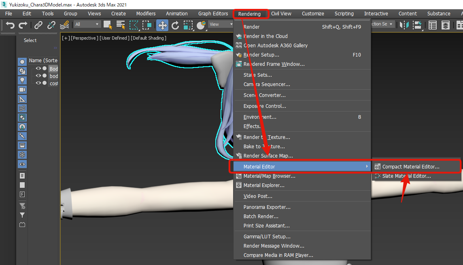Activate the Unlink Selection tool

tap(51, 25)
